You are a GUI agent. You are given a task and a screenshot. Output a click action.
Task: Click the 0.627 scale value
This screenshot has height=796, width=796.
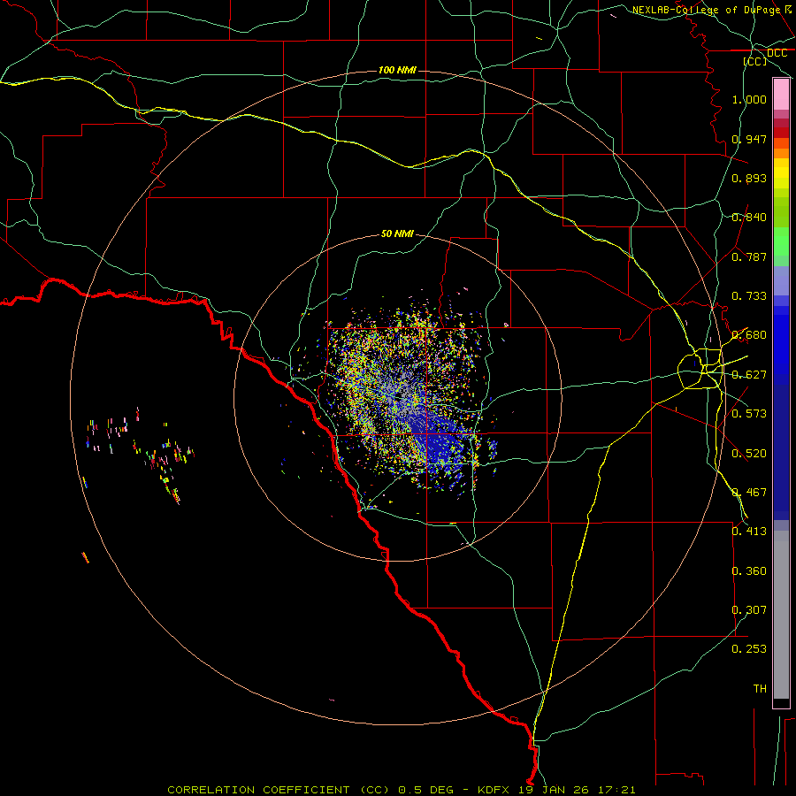coord(749,375)
